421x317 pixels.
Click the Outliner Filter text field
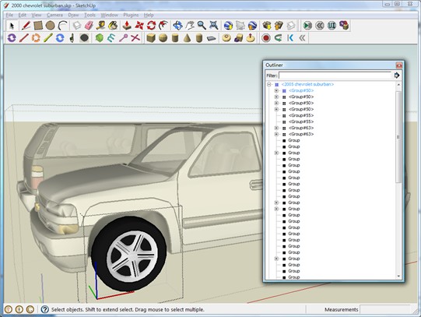(335, 76)
